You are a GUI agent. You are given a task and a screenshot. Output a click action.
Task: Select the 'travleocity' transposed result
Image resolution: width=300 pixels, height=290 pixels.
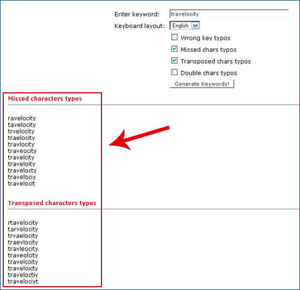23,248
